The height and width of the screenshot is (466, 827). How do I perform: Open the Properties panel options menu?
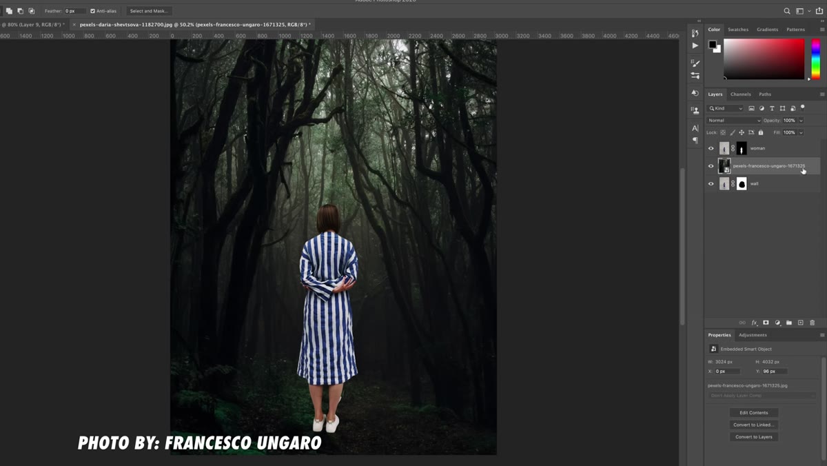(x=822, y=335)
